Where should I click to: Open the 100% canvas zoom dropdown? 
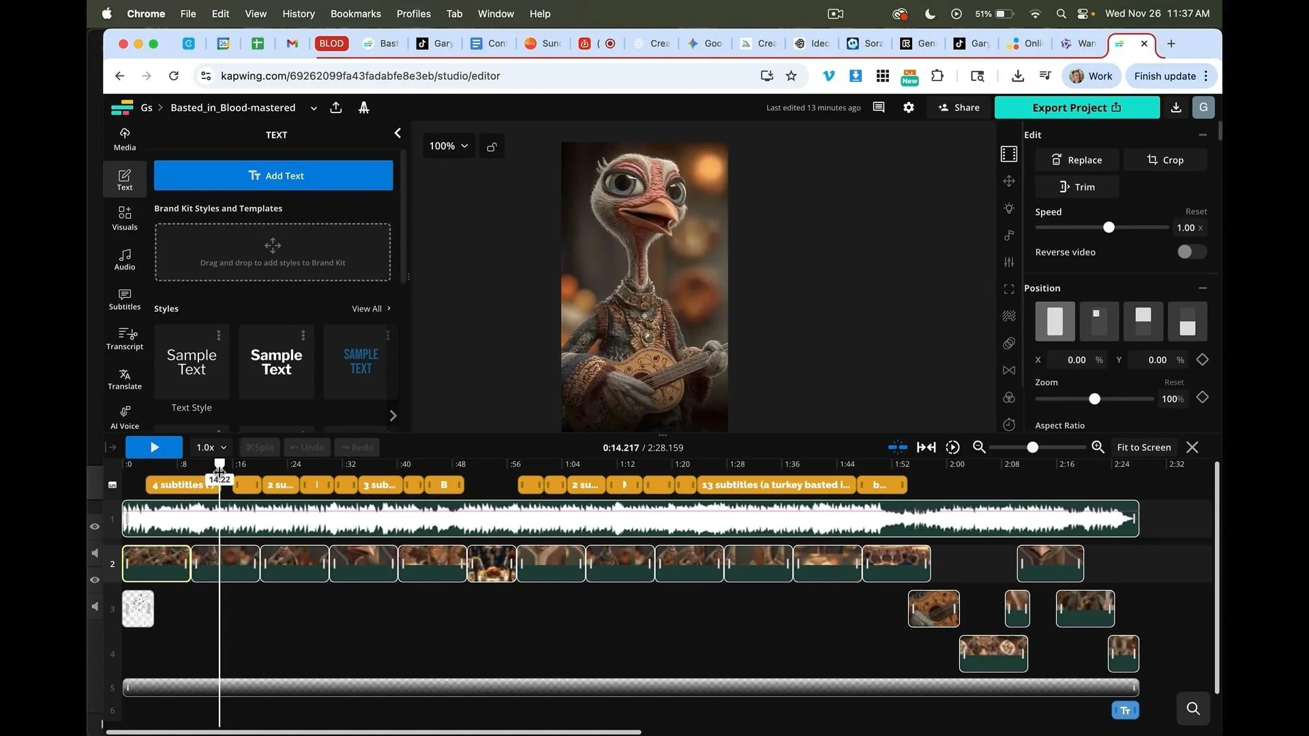[x=448, y=146]
